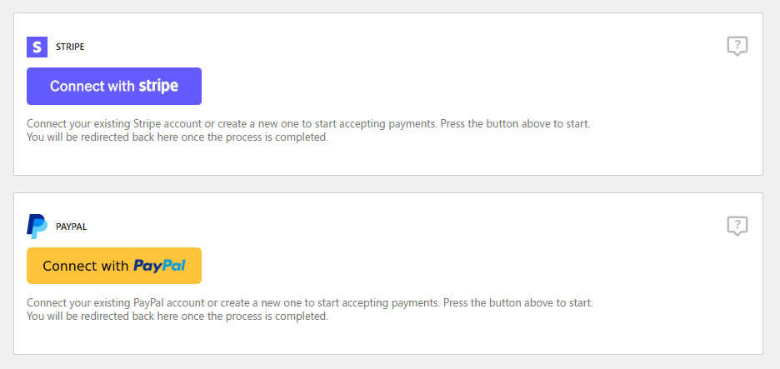Click the STRIPE section heading label
Viewport: 780px width, 369px height.
click(70, 47)
